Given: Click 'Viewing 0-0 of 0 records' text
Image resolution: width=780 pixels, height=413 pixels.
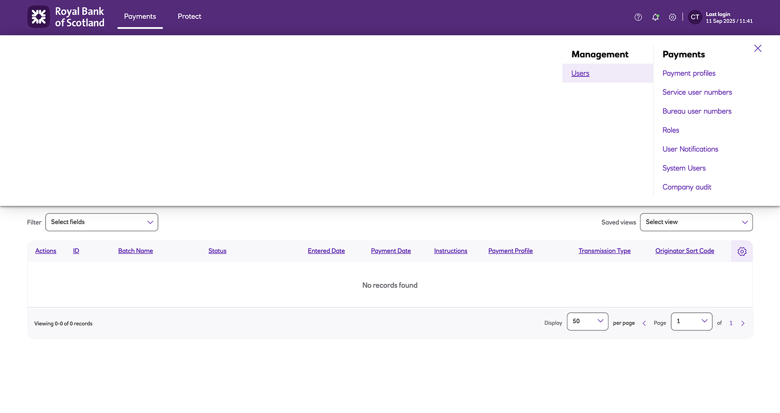Looking at the screenshot, I should pos(63,324).
